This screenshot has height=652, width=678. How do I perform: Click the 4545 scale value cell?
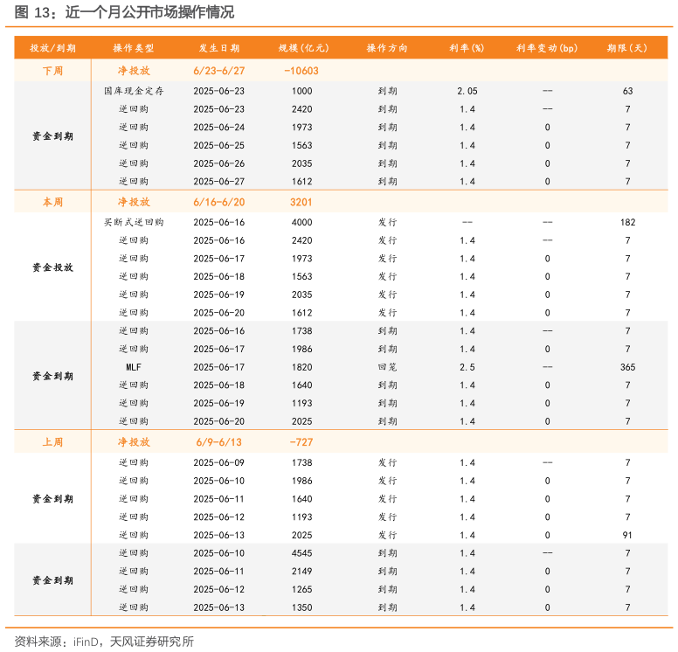[301, 553]
